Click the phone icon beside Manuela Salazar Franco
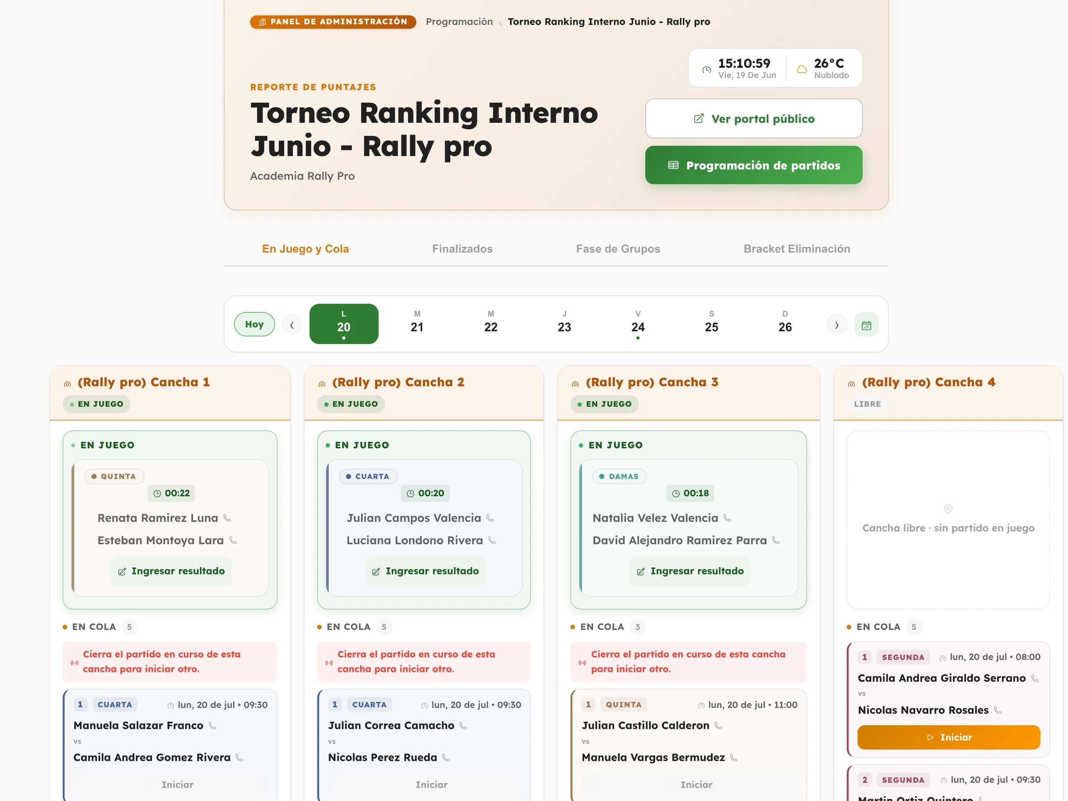This screenshot has height=801, width=1068. click(x=212, y=725)
